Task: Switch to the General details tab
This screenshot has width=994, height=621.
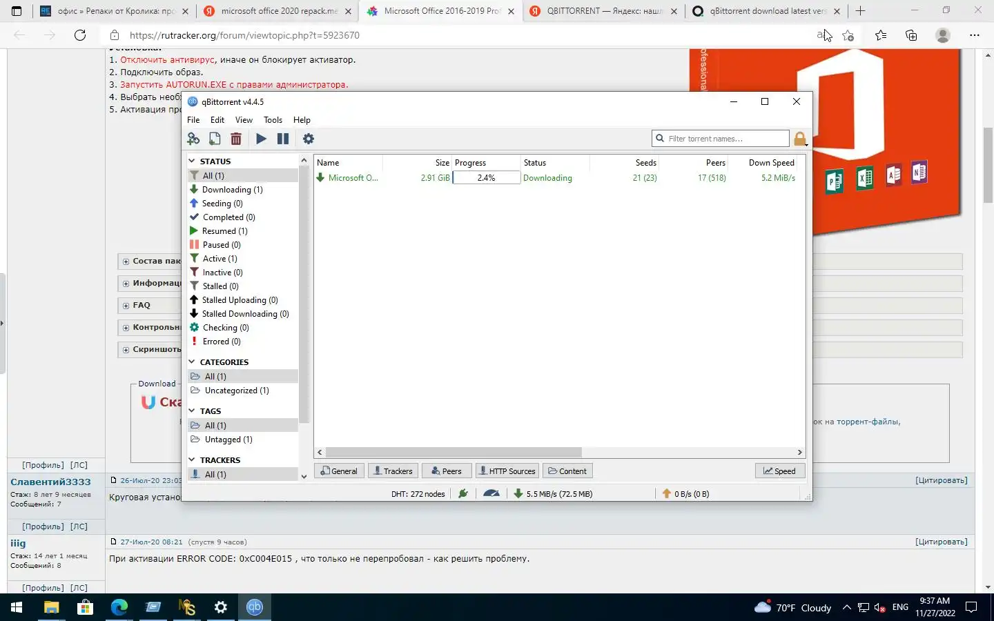Action: (x=339, y=471)
